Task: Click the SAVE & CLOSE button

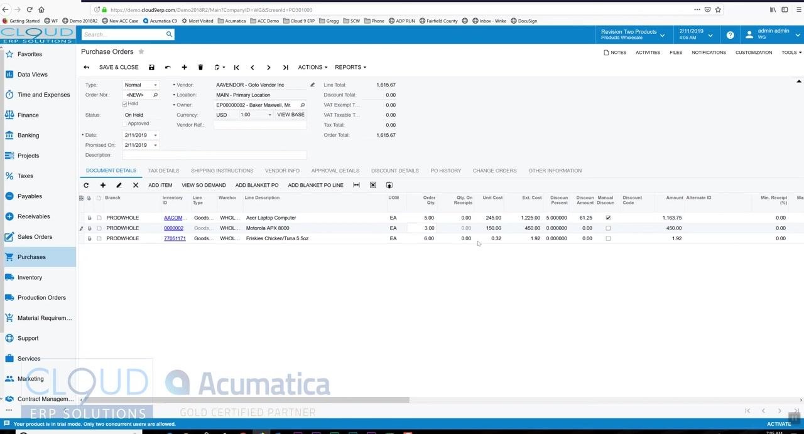Action: [119, 67]
